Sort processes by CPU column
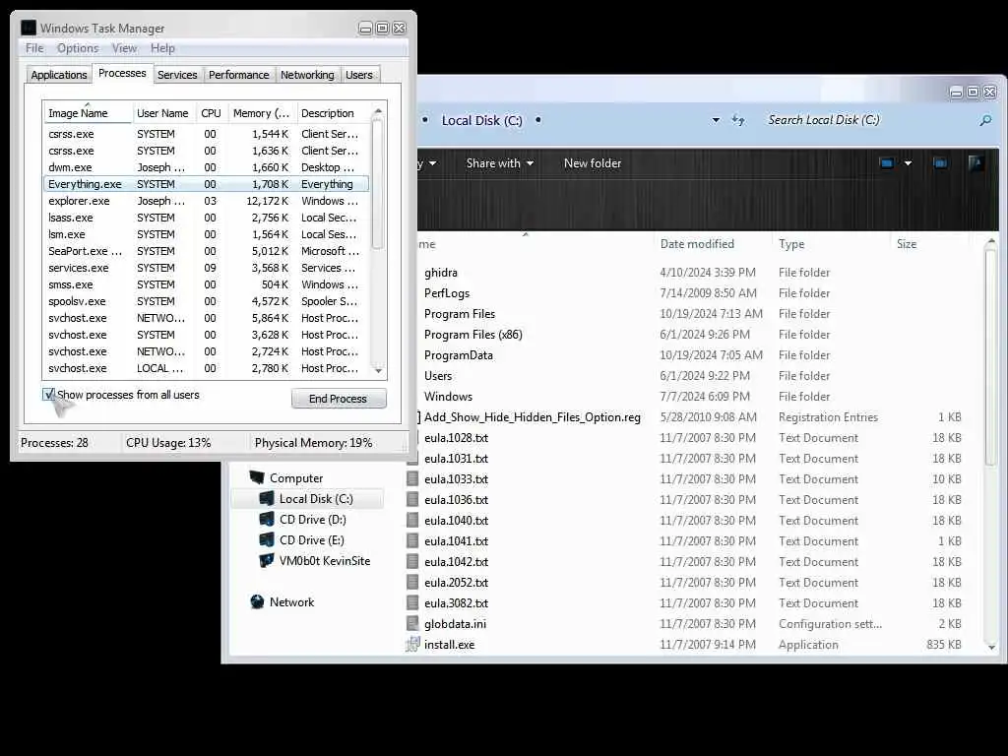The width and height of the screenshot is (1008, 756). point(211,113)
